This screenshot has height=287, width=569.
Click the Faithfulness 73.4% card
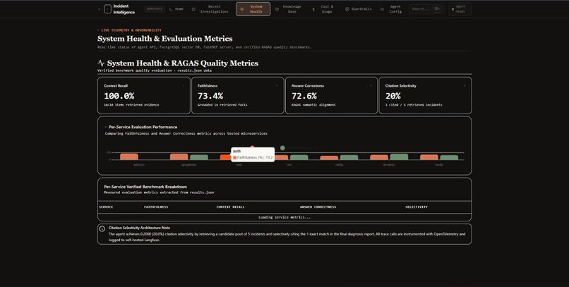[x=238, y=95]
